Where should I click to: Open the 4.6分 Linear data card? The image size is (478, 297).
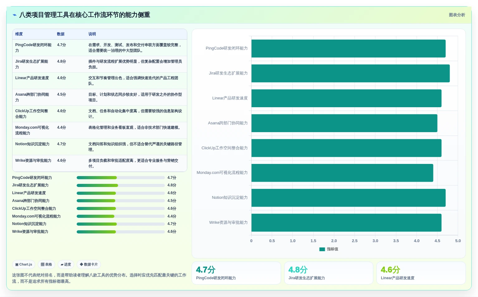421,273
